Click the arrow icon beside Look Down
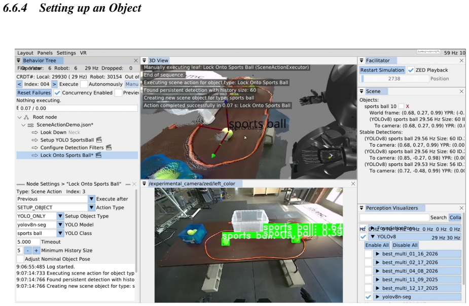The image size is (469, 306). coord(34,132)
